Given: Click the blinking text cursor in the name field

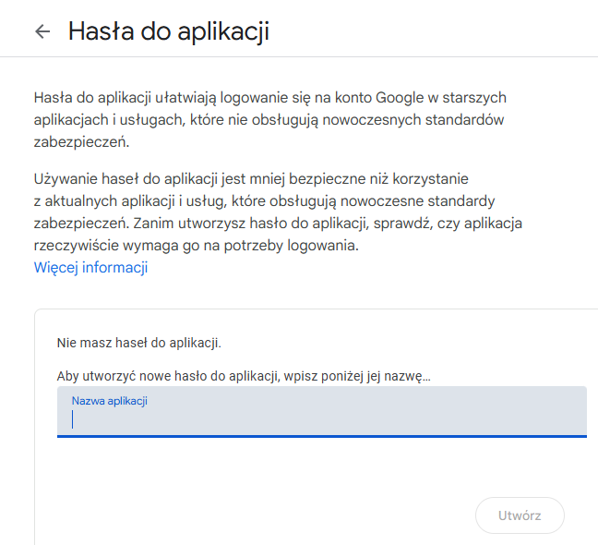Looking at the screenshot, I should tap(73, 420).
